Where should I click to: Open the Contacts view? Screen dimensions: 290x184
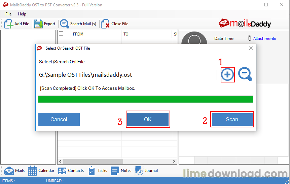71,171
